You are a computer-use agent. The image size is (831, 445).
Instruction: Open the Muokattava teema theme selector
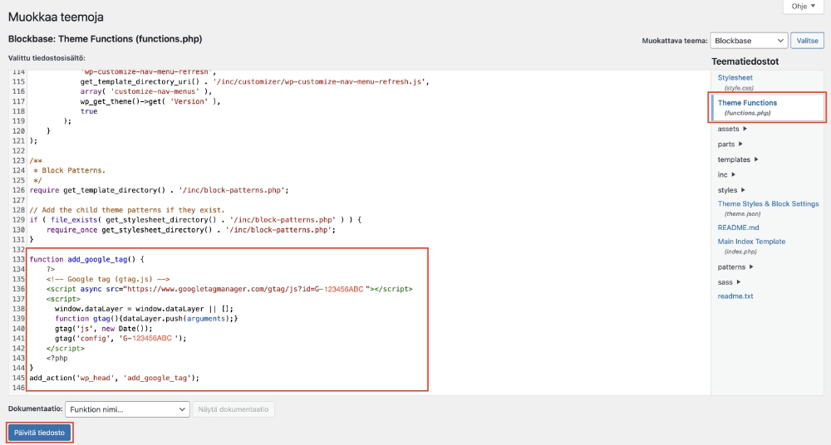(749, 41)
